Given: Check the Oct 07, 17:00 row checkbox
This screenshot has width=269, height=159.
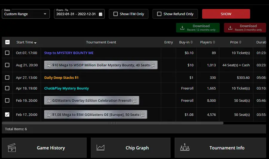Looking at the screenshot, I should [x=7, y=53].
